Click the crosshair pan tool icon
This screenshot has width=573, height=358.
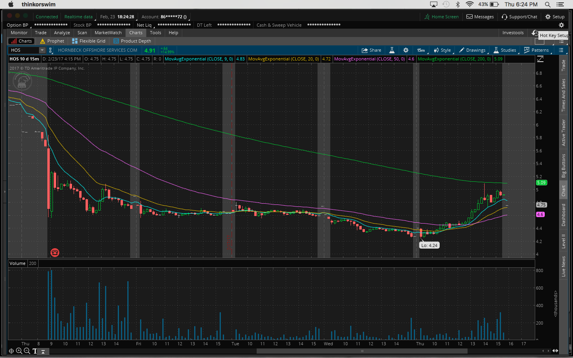[x=11, y=351]
